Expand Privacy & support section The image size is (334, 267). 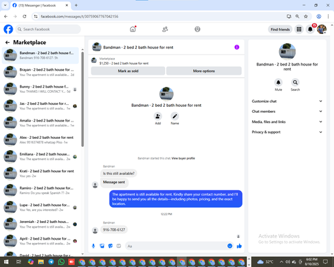(287, 132)
